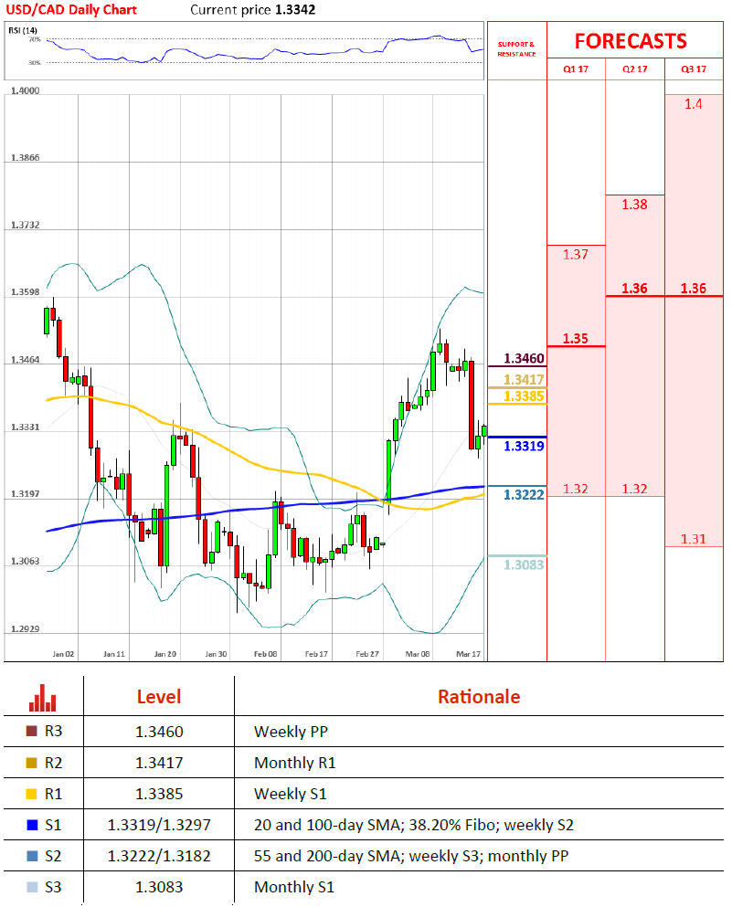
Task: Click the Weekly PP rationale cell
Action: click(292, 732)
